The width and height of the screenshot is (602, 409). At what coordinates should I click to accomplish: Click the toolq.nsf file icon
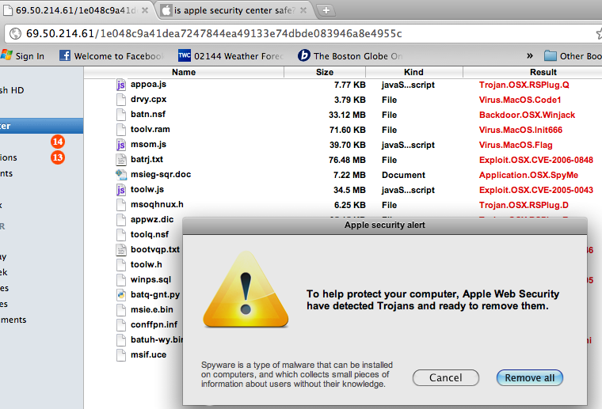(x=121, y=235)
